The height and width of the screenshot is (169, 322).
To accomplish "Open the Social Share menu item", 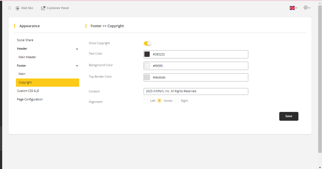I will [x=25, y=40].
